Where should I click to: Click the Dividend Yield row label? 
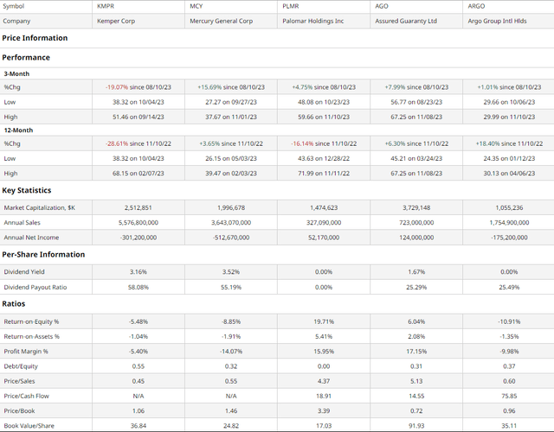tap(24, 272)
